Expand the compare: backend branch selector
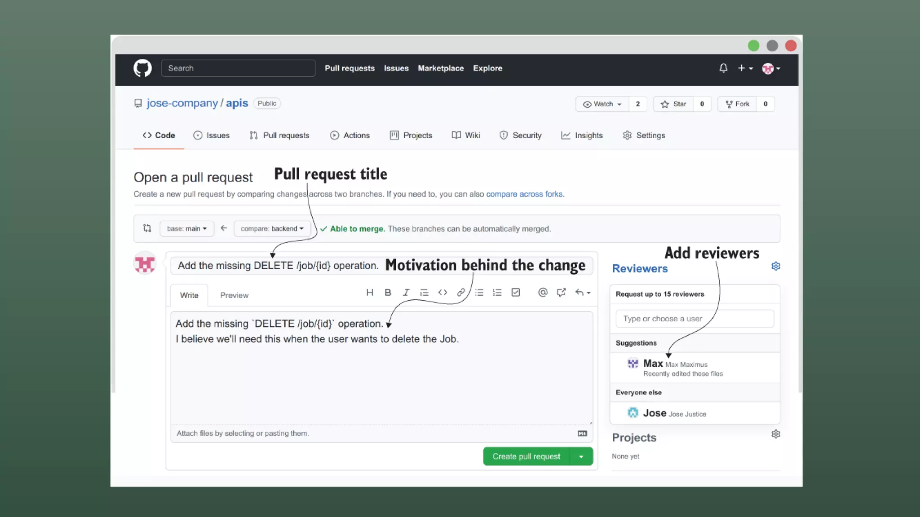The image size is (920, 517). click(272, 228)
